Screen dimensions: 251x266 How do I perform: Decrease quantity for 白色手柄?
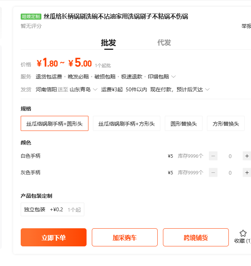(x=213, y=156)
